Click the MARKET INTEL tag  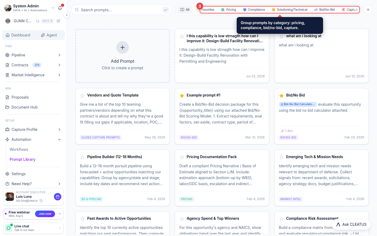[x=291, y=199]
